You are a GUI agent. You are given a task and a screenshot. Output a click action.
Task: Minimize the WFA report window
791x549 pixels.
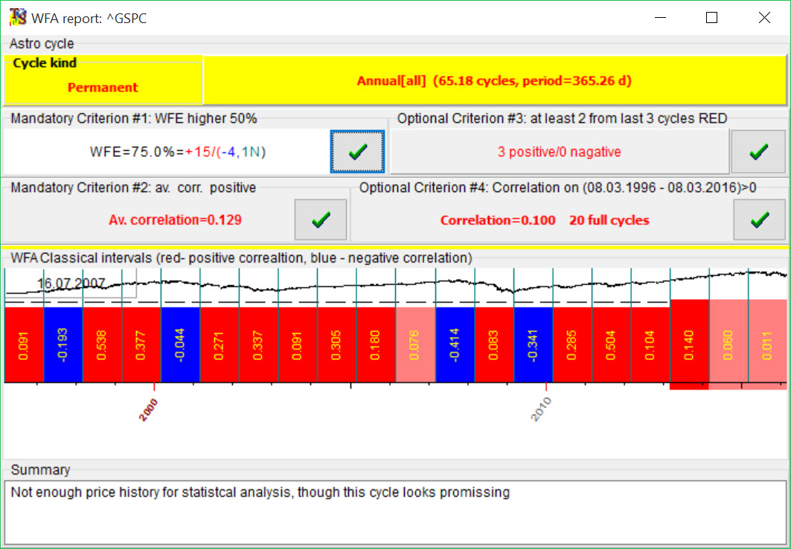point(659,18)
